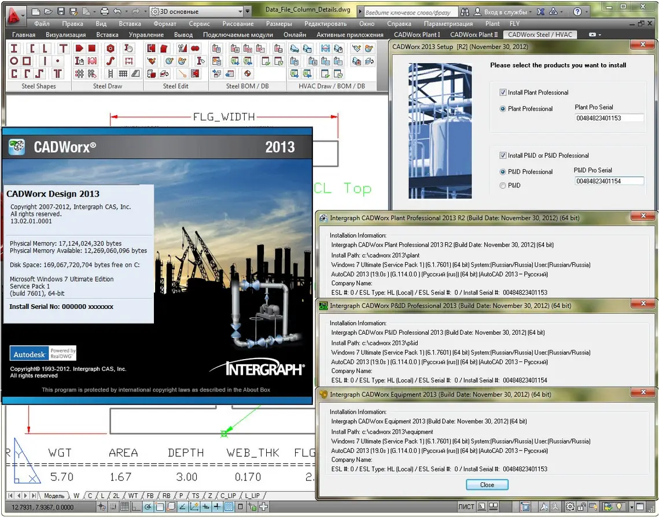The width and height of the screenshot is (659, 517).
Task: Select the WT layout tab
Action: point(133,496)
